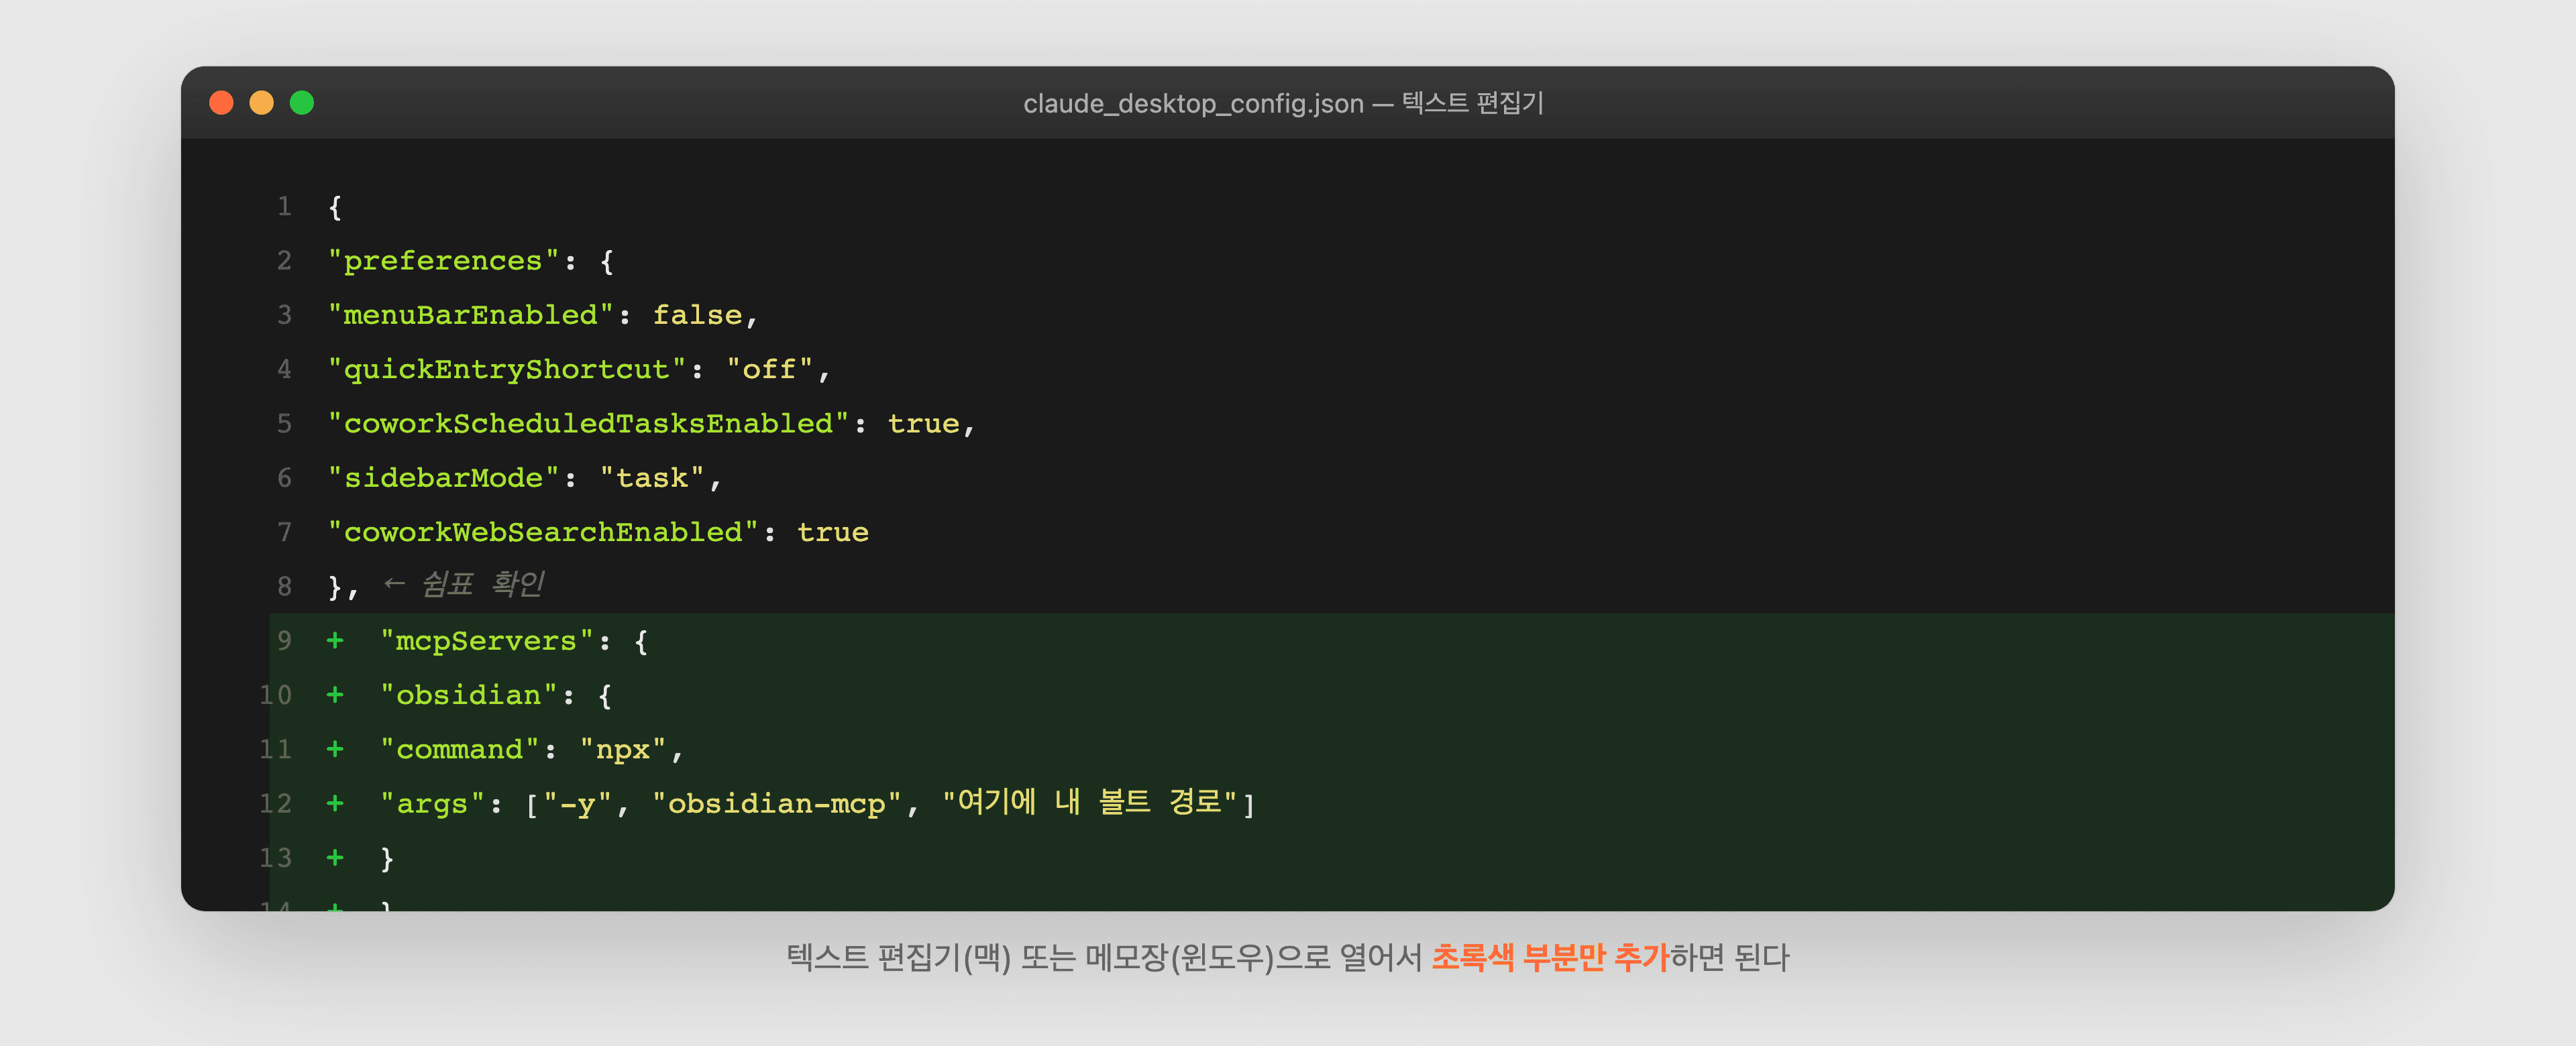
Task: Click the orange "초록색 부분만 추가" caption text
Action: click(x=1550, y=958)
